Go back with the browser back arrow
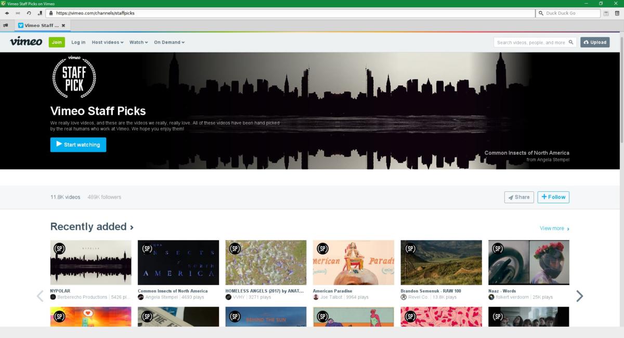Image resolution: width=624 pixels, height=338 pixels. pos(7,13)
